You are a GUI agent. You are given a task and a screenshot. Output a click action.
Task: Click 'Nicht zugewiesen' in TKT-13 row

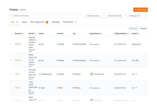pos(95,60)
